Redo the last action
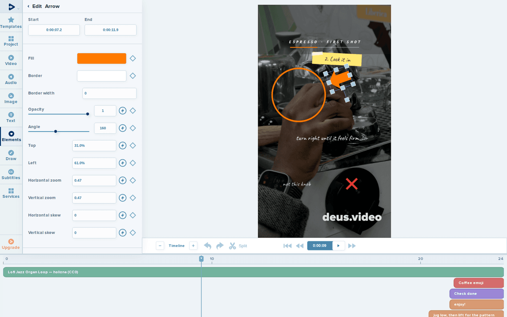The image size is (507, 317). pos(220,246)
